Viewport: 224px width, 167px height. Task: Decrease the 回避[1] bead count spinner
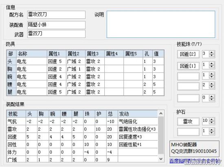point(212,67)
